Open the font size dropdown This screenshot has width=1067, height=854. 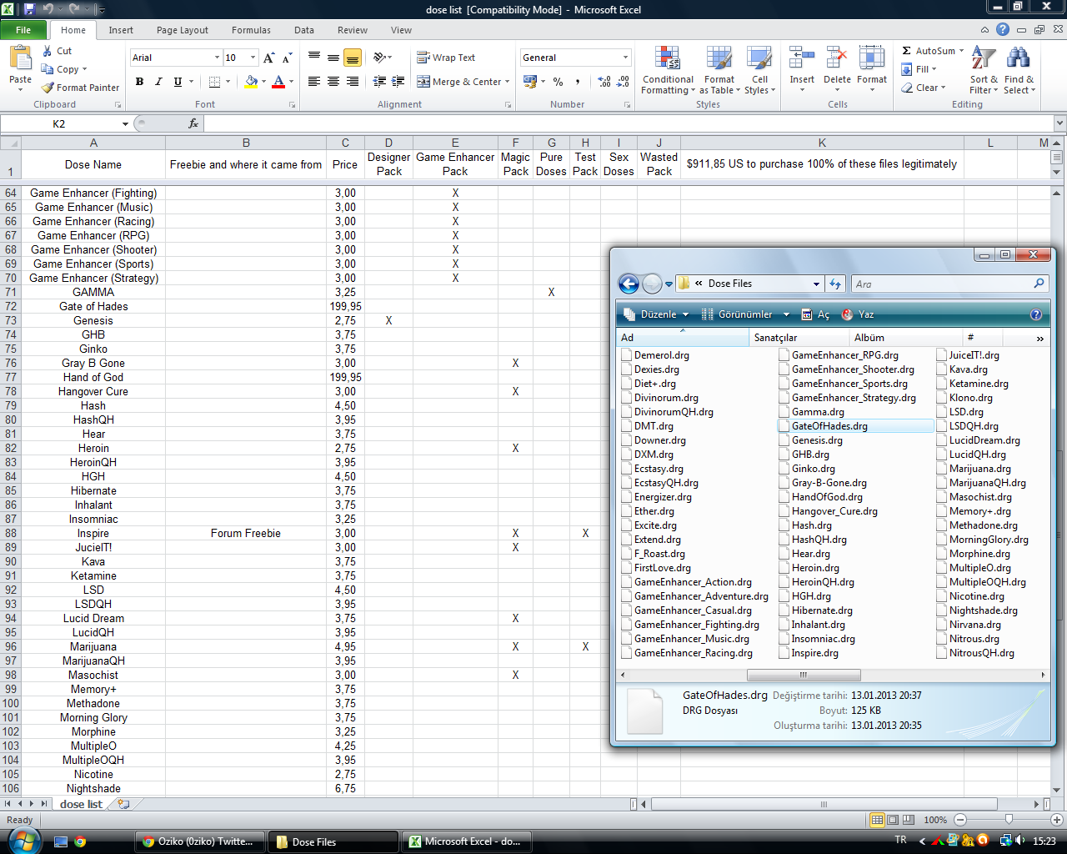pos(253,58)
